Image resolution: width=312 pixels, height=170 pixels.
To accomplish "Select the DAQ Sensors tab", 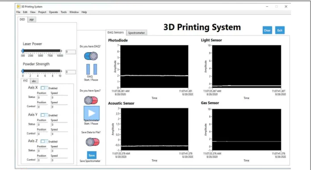I will pos(116,32).
